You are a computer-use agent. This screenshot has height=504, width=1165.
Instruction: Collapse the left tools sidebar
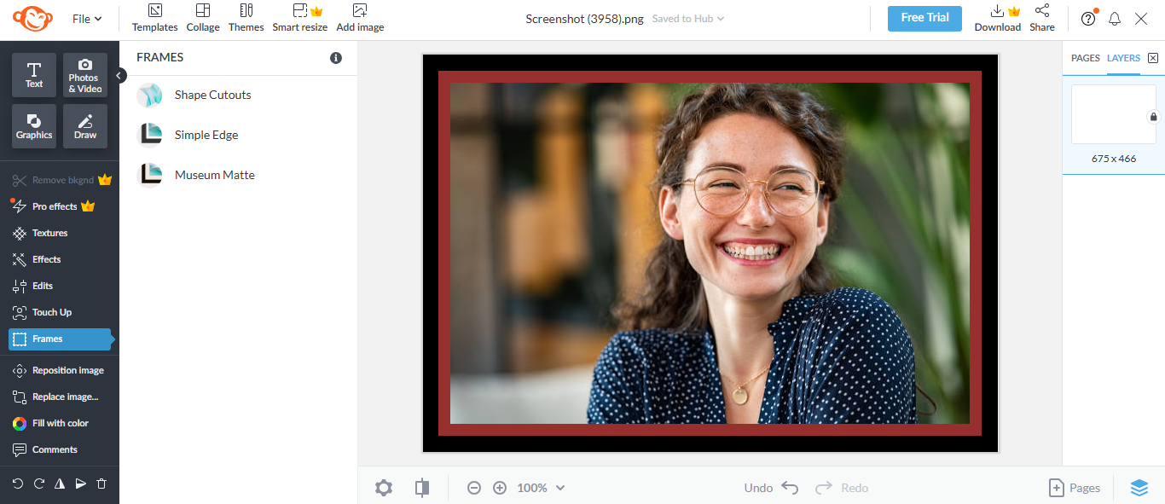119,75
